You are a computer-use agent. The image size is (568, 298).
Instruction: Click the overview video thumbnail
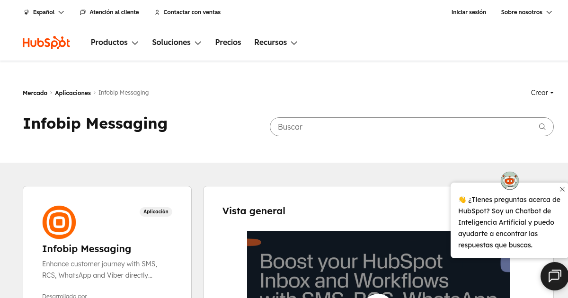[x=378, y=264]
